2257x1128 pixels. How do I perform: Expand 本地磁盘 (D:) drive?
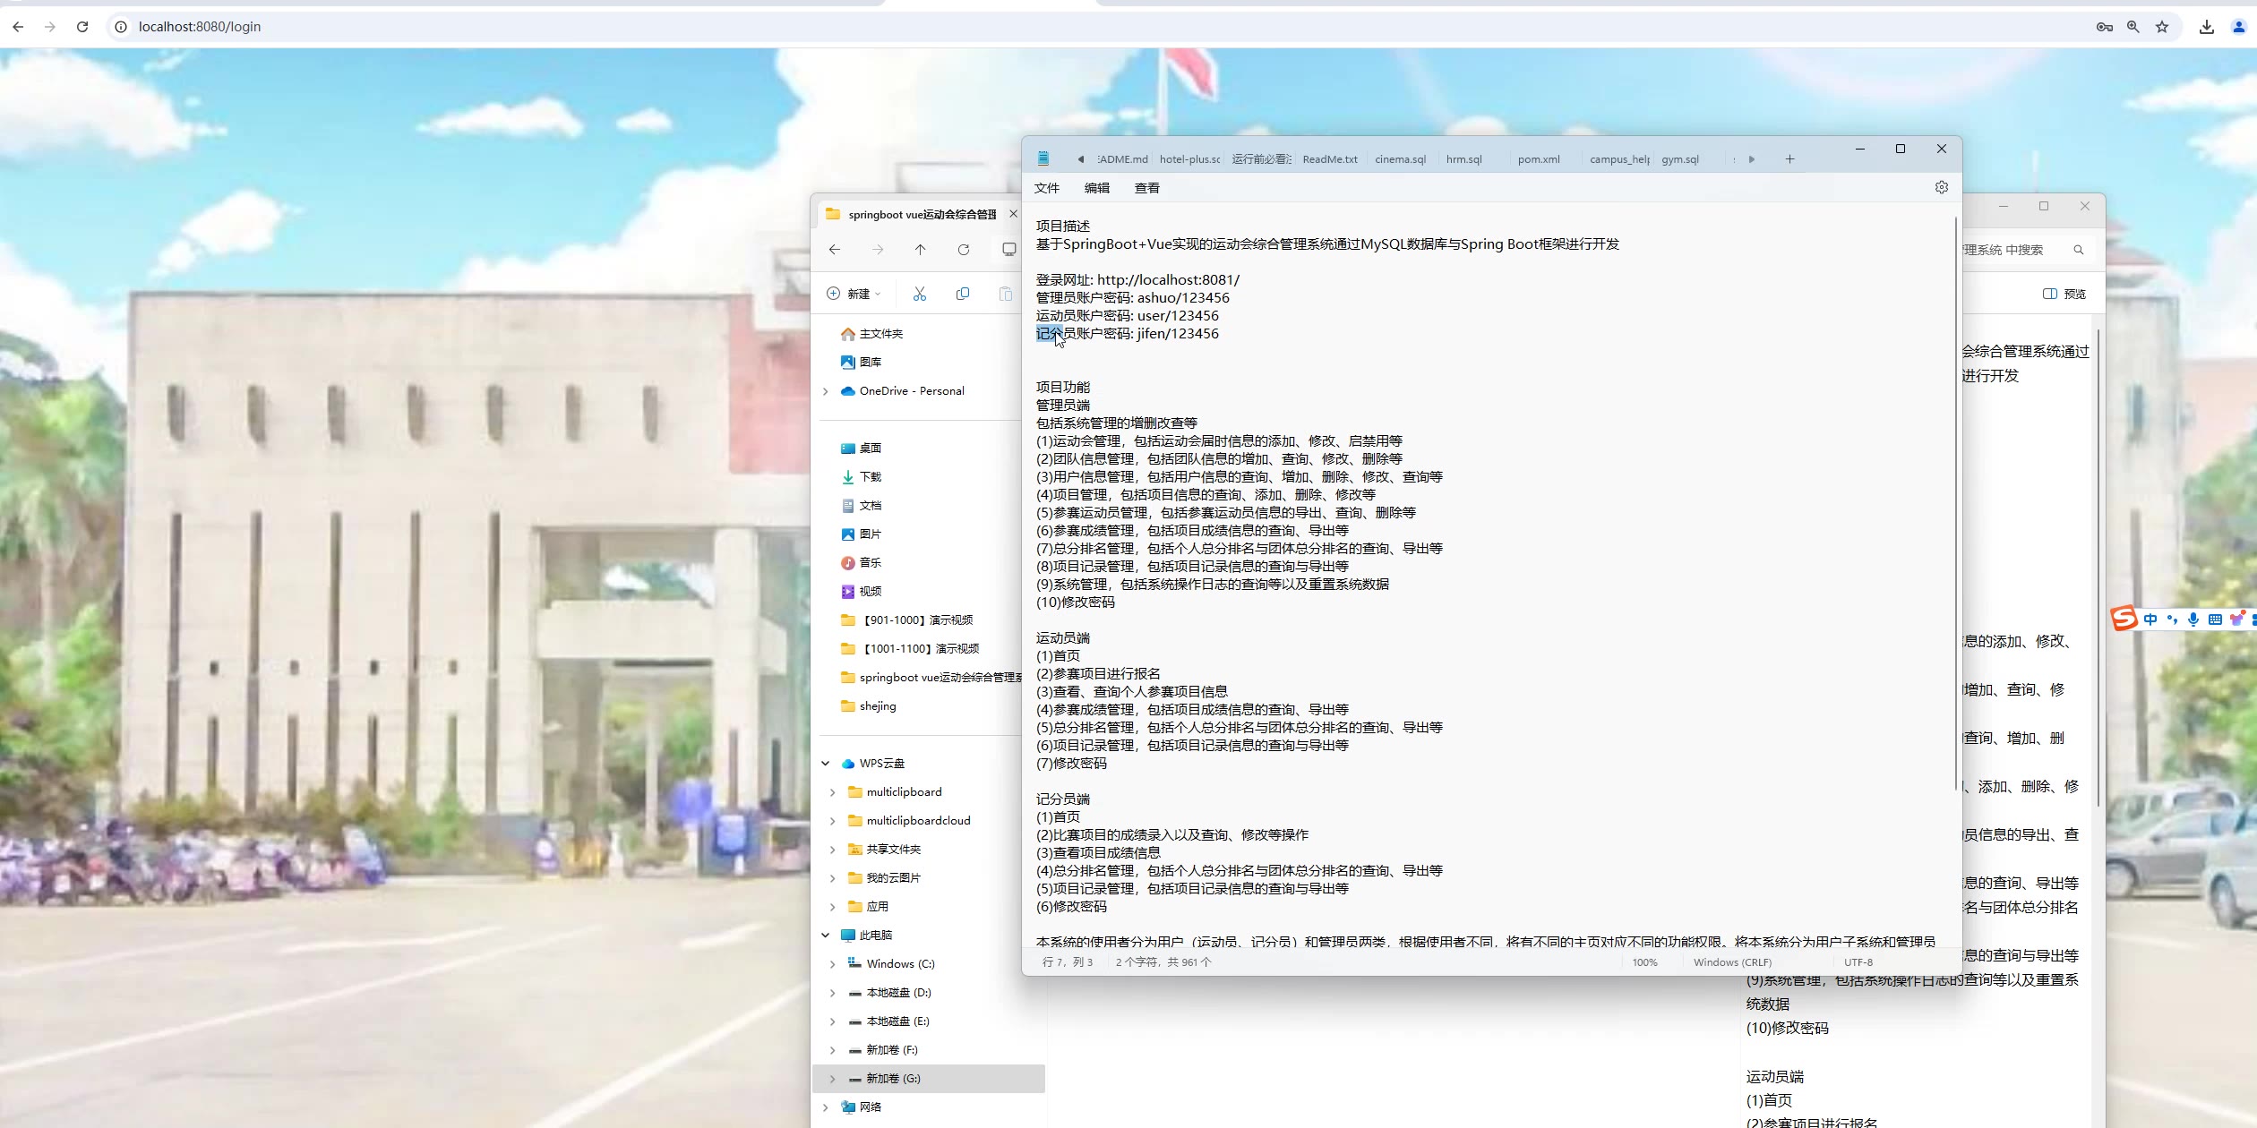tap(832, 993)
